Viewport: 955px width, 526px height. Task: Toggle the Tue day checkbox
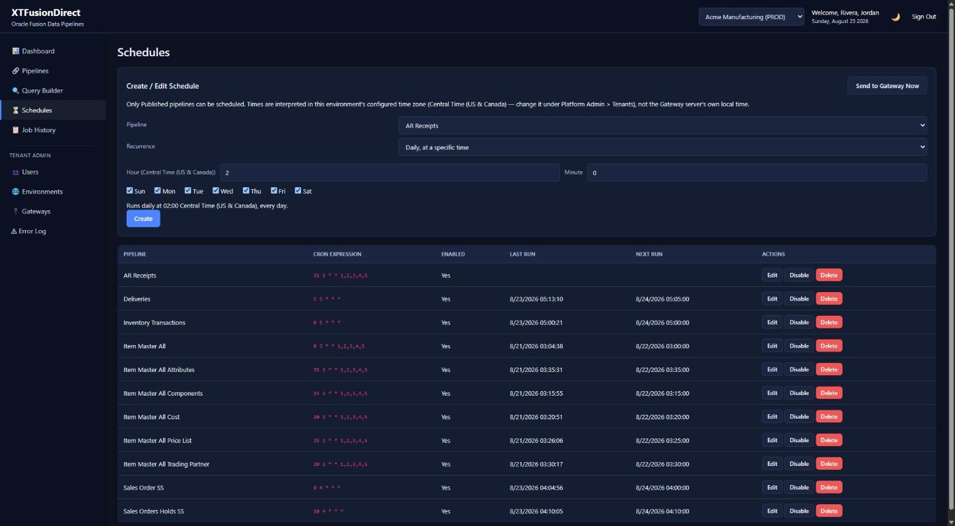(188, 190)
